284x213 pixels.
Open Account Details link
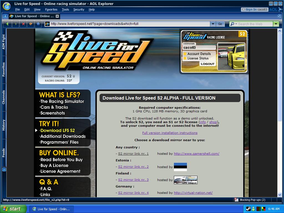[199, 54]
